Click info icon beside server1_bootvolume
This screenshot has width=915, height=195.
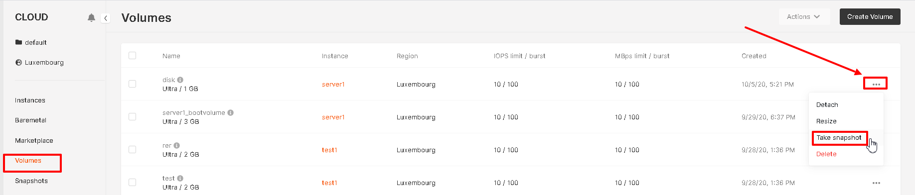tap(231, 112)
